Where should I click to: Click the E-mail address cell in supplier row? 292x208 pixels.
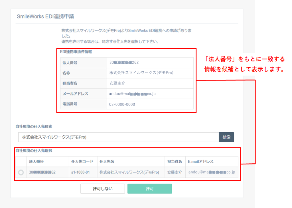[212, 172]
